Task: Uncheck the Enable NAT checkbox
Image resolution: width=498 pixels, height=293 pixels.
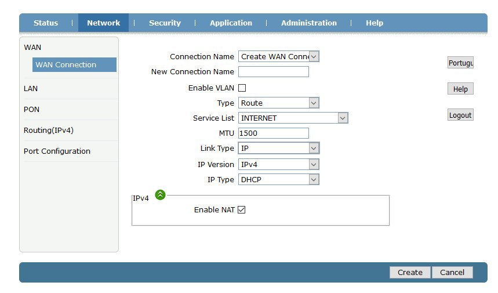Action: [241, 209]
